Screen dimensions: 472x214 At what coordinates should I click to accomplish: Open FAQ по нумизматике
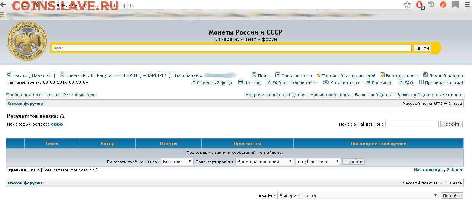coord(294,83)
